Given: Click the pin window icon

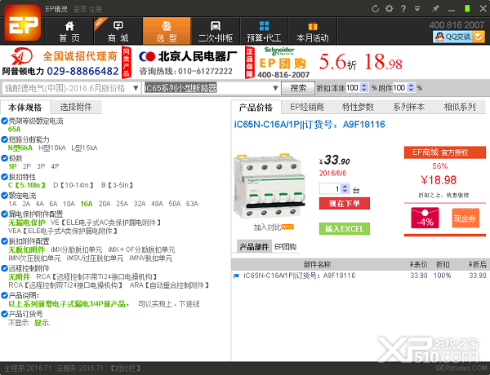Looking at the screenshot, I should 435,9.
